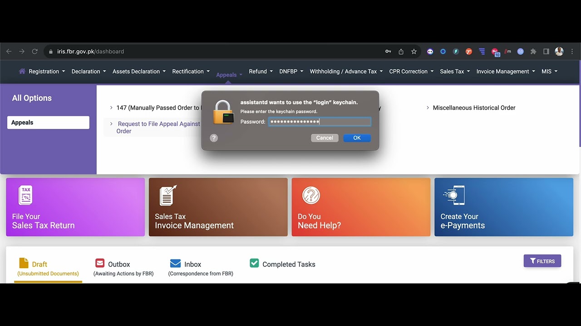Click the browser back arrow
This screenshot has width=581, height=326.
pos(9,52)
